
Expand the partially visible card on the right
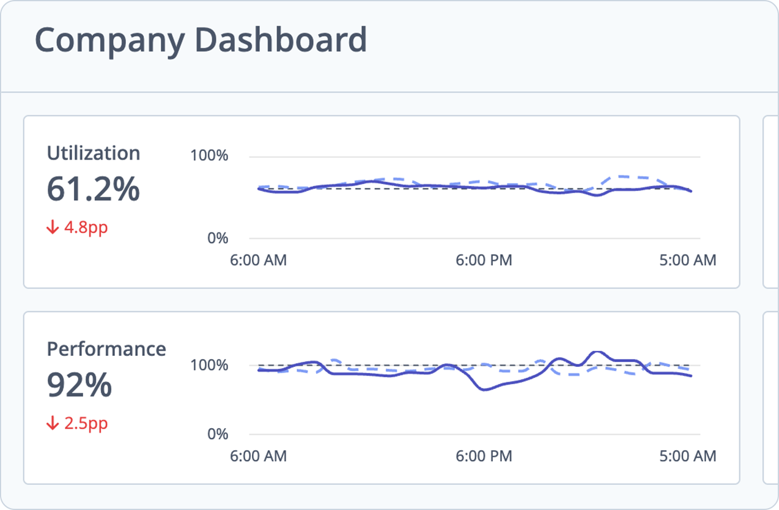pos(772,202)
